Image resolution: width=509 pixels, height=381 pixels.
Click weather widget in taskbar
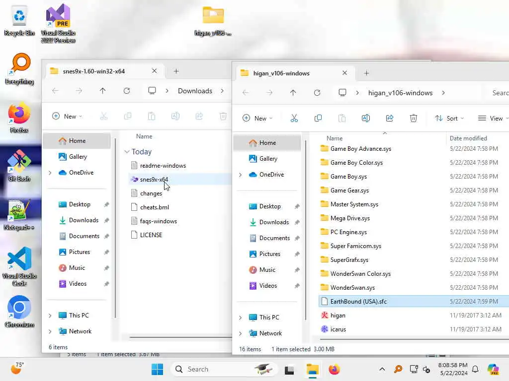pos(17,369)
